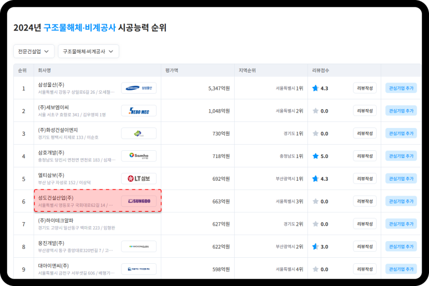This screenshot has width=429, height=286.
Task: Click 리뷰작성 for 화성건설이엔지
Action: (x=365, y=134)
